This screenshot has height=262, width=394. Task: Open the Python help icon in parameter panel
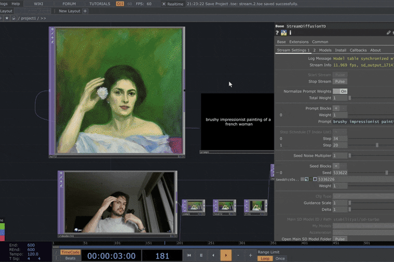pos(283,33)
